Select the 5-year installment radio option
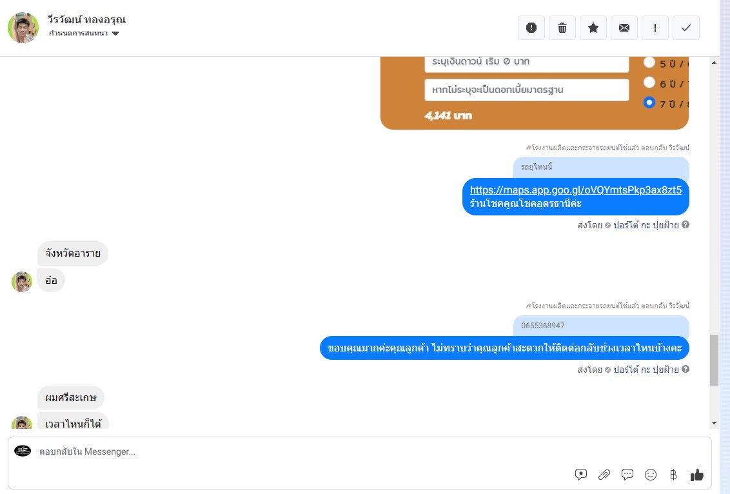The height and width of the screenshot is (494, 730). click(649, 63)
